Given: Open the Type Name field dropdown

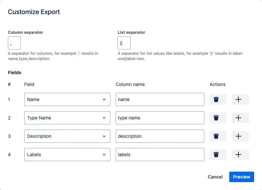Looking at the screenshot, I should pyautogui.click(x=67, y=118).
